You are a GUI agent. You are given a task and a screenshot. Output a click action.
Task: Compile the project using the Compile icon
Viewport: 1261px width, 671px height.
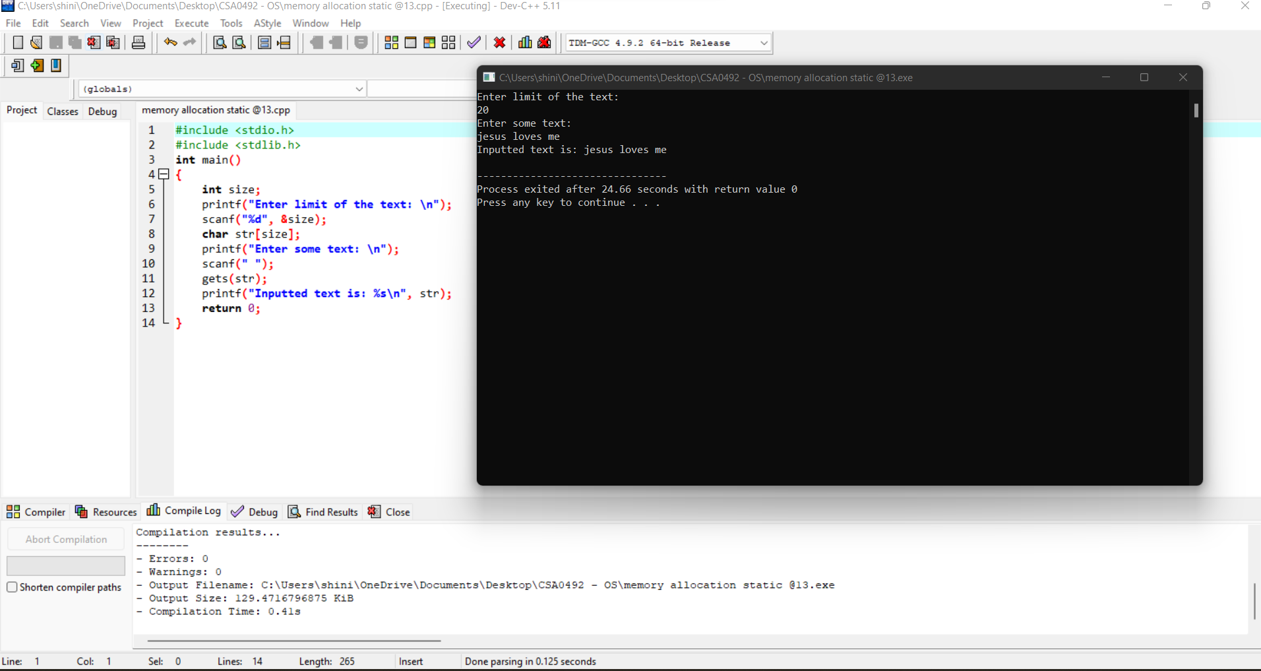point(391,42)
